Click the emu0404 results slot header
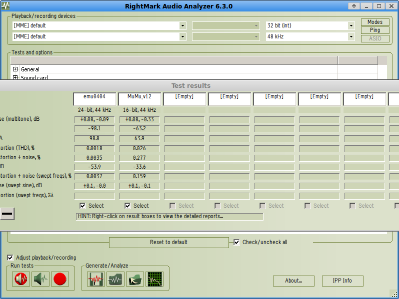399x299 pixels. tap(94, 99)
